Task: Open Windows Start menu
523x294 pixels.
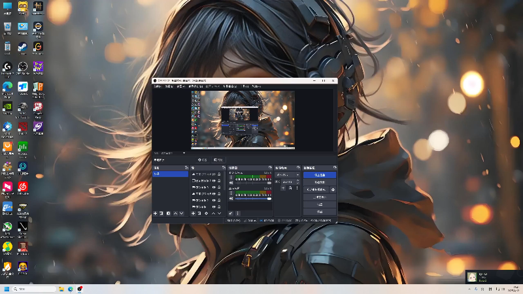Action: [7, 289]
